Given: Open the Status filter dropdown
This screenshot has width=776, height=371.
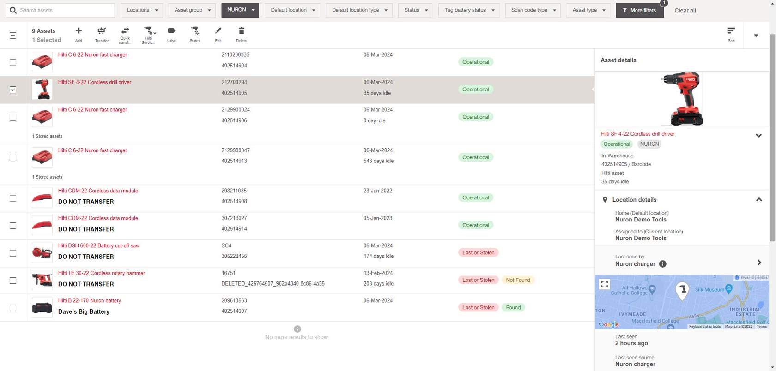Looking at the screenshot, I should (x=415, y=10).
